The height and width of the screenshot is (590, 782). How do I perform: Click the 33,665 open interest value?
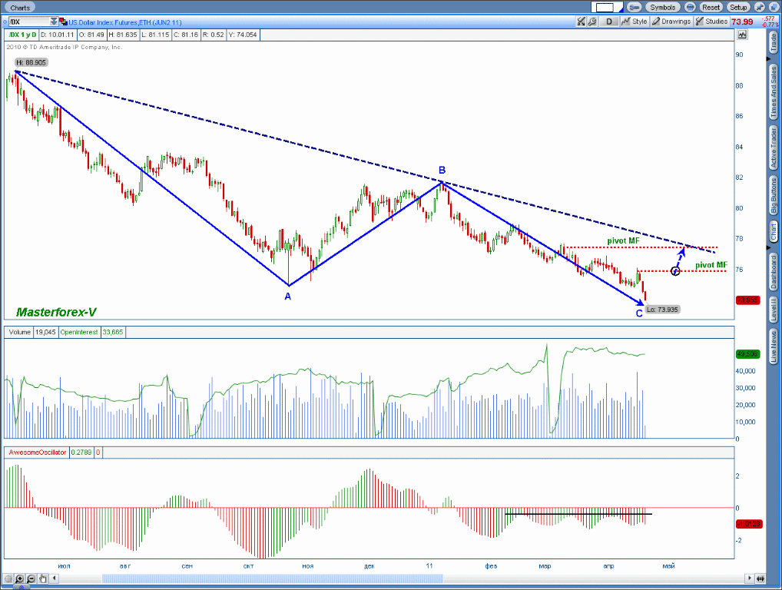(x=113, y=332)
